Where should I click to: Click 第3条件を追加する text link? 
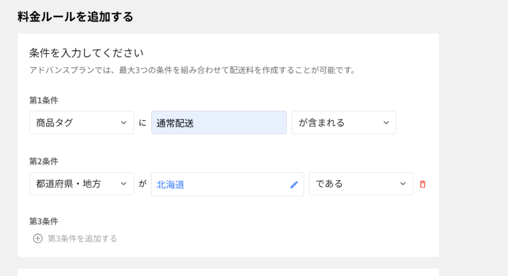coord(82,238)
